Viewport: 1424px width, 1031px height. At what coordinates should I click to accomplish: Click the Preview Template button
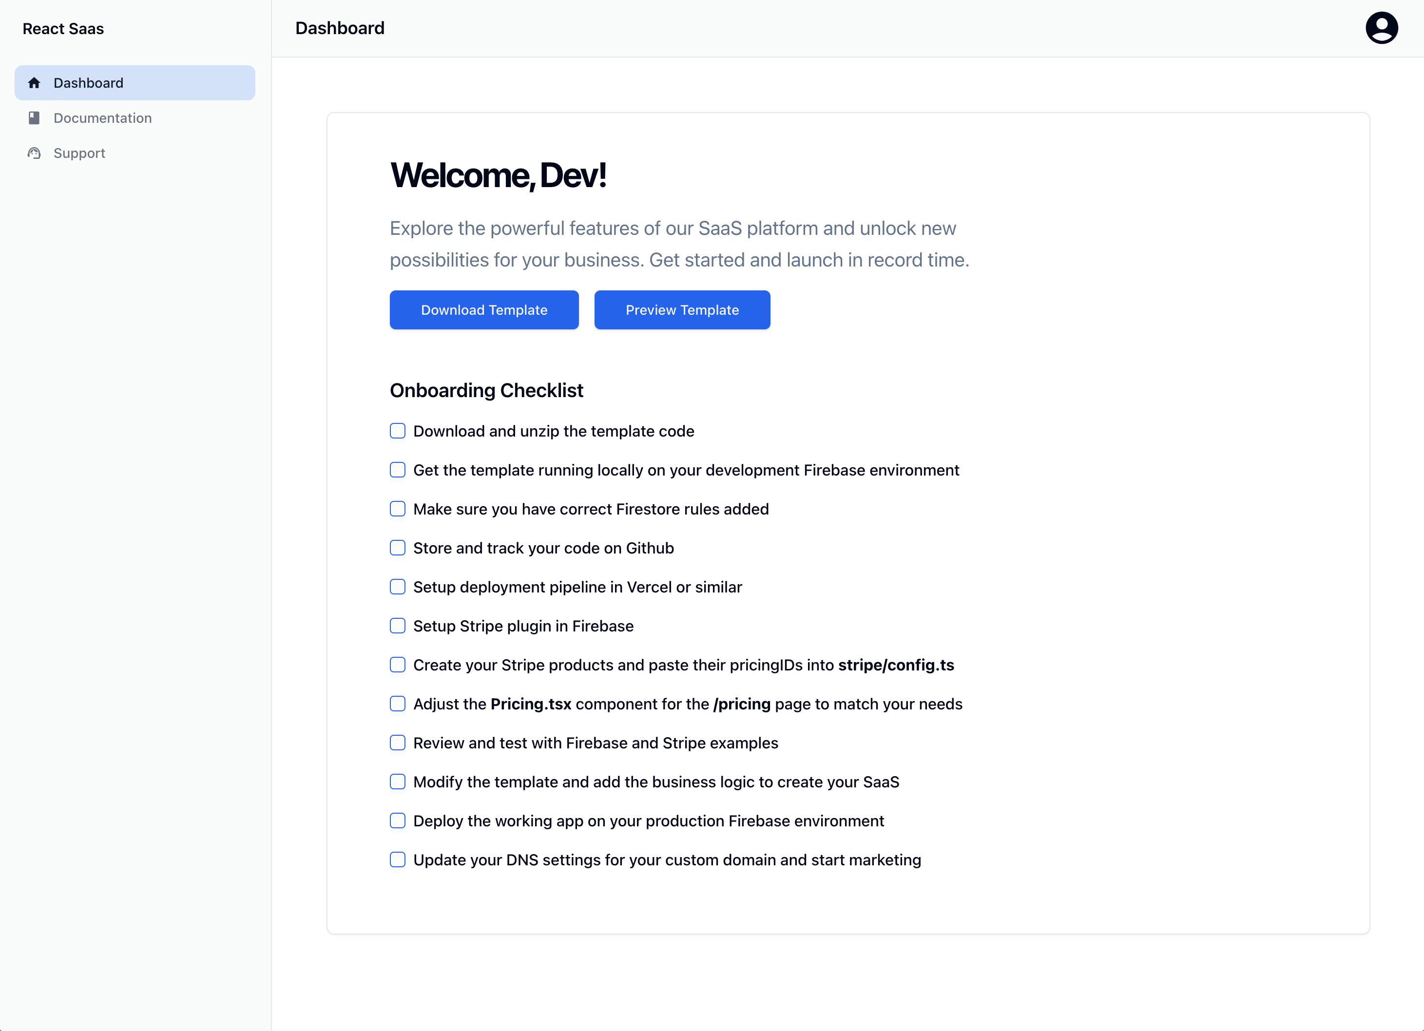click(682, 309)
